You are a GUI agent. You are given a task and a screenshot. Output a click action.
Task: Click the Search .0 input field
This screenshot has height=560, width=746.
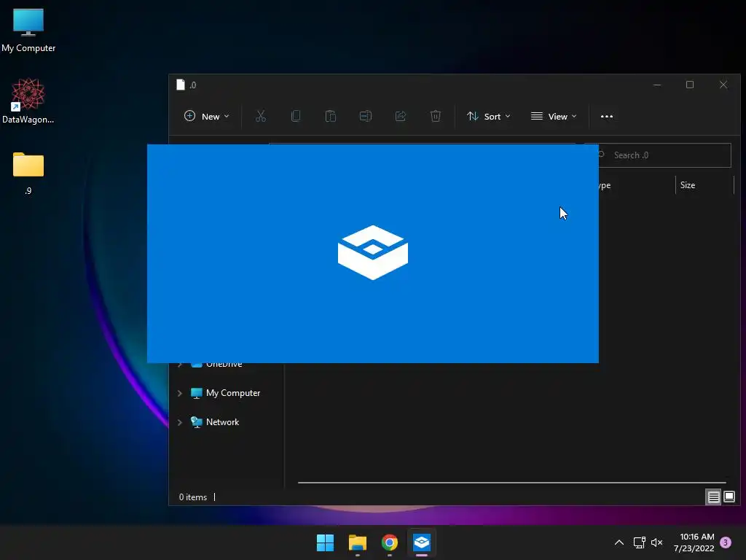pyautogui.click(x=664, y=155)
